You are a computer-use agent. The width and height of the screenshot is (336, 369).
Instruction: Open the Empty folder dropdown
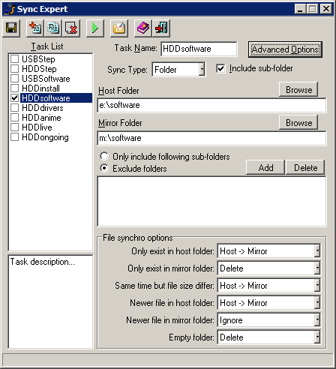click(x=317, y=337)
